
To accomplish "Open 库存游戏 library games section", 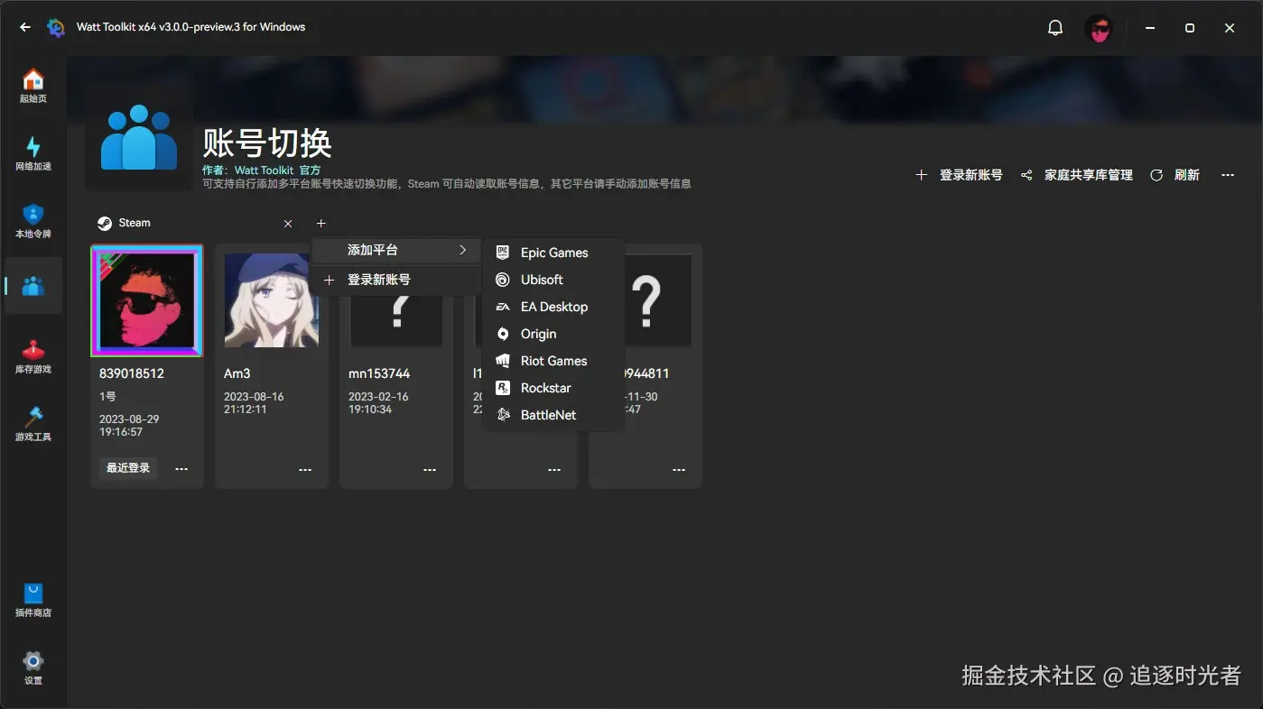I will (x=33, y=356).
